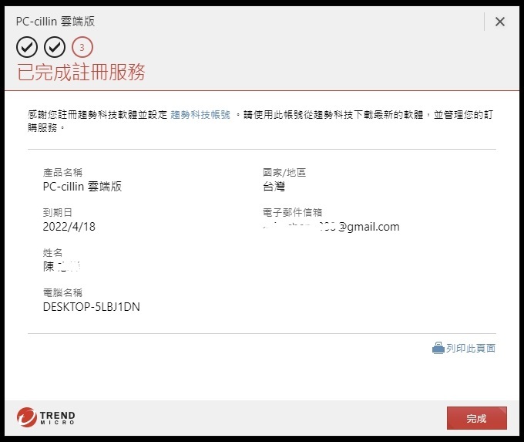Click the 電腦名稱 label
Viewport: 524px width, 442px height.
pyautogui.click(x=62, y=293)
